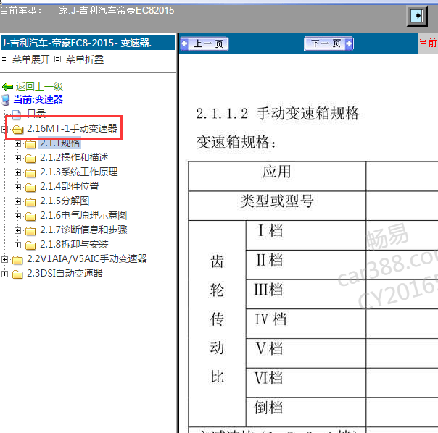
Task: Expand the 2.3DSI自动变速器 node
Action: pos(4,274)
